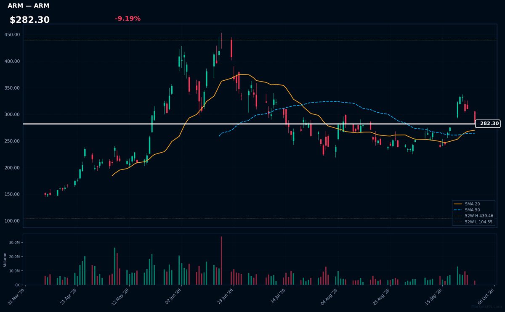This screenshot has width=505, height=312.
Task: Click the 350.00 y-axis label
Action: tap(12, 88)
